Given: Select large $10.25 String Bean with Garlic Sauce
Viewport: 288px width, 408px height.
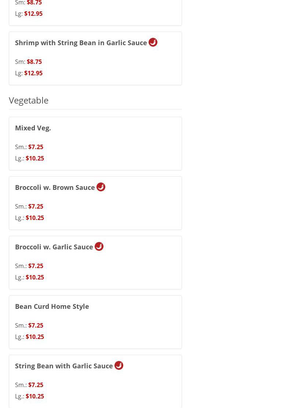Looking at the screenshot, I should [34, 396].
